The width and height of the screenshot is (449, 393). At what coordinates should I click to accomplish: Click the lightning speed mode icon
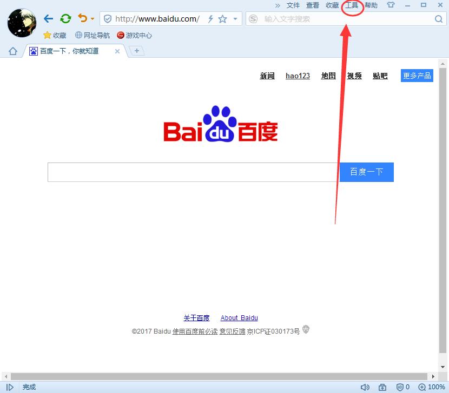tap(210, 19)
